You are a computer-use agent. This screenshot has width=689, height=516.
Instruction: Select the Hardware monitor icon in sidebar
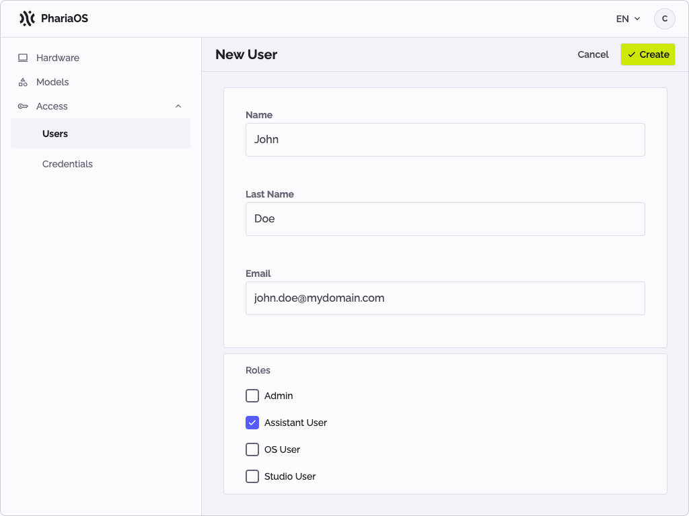pyautogui.click(x=23, y=58)
